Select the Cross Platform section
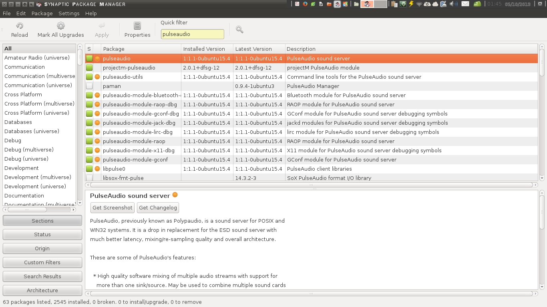This screenshot has width=547, height=307. (x=39, y=94)
